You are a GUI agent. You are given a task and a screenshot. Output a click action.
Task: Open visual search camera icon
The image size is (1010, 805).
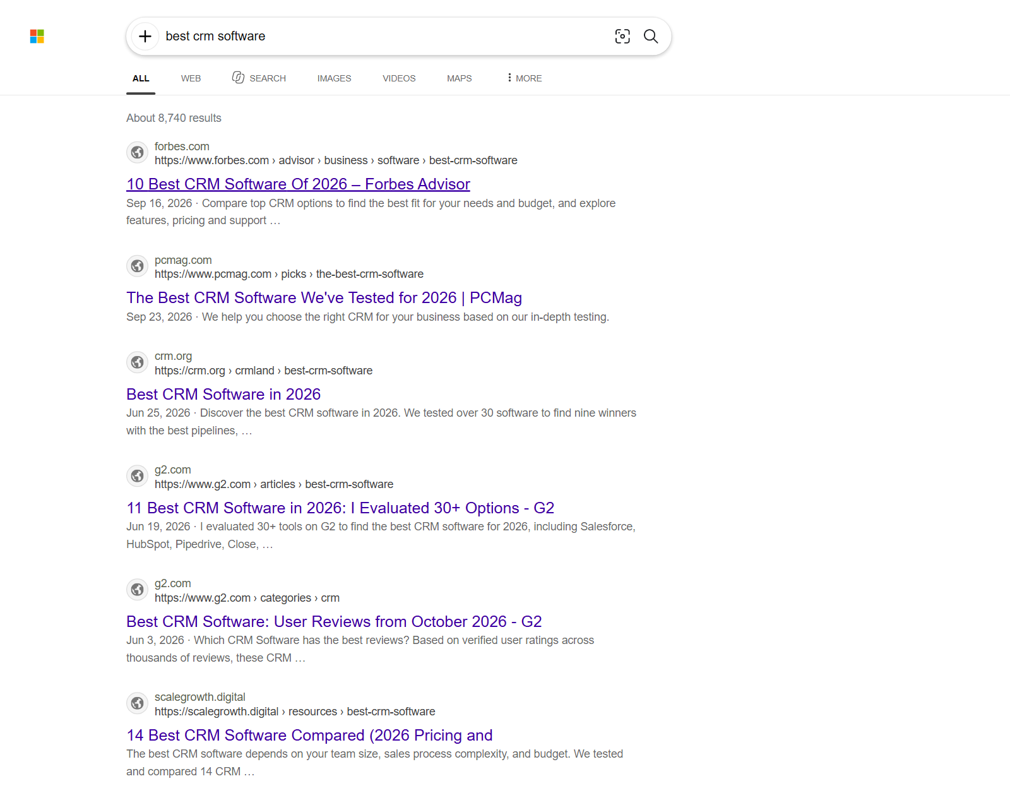pyautogui.click(x=622, y=37)
